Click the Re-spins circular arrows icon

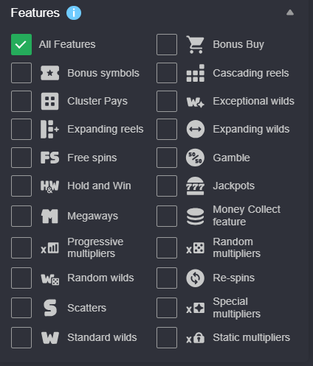[x=195, y=278]
